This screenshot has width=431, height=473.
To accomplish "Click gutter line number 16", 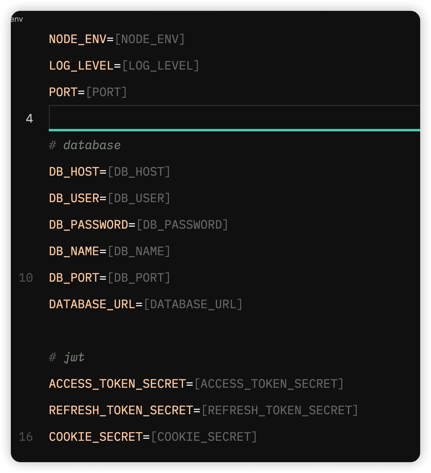I will pyautogui.click(x=26, y=437).
